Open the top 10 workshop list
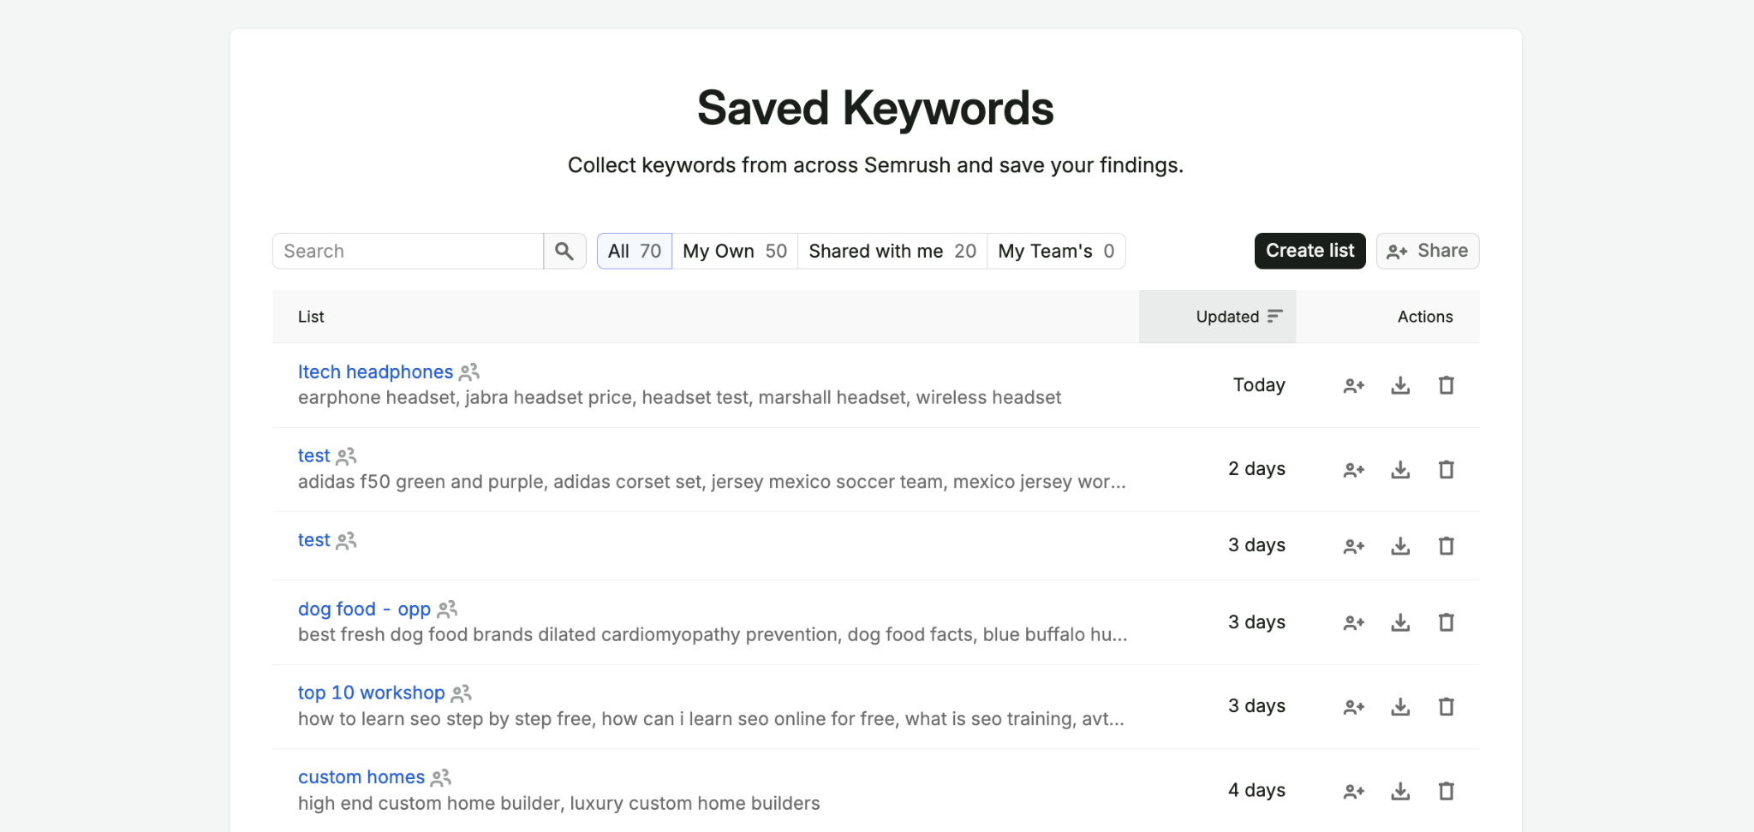Screen dimensions: 1754x832 tap(372, 692)
